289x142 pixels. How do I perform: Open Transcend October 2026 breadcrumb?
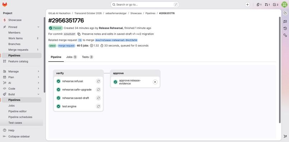point(88,14)
